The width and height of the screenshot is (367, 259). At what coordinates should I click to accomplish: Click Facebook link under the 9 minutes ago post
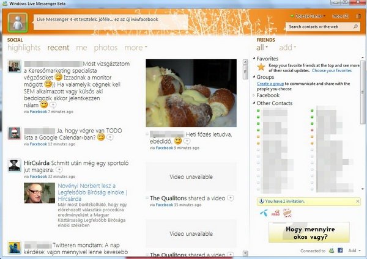[x=165, y=148]
